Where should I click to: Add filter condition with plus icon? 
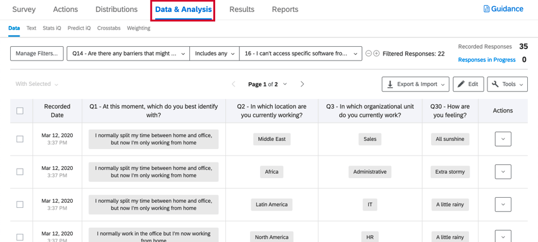[x=377, y=54]
